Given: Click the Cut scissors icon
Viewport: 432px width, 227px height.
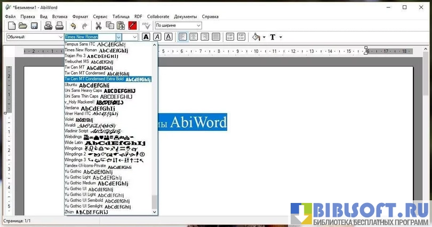Looking at the screenshot, I should 98,26.
